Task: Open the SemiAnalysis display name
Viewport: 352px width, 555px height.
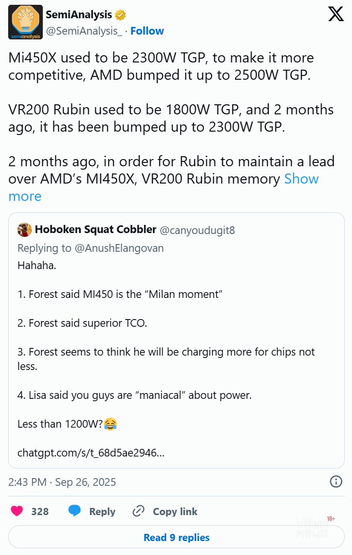Action: [x=79, y=15]
